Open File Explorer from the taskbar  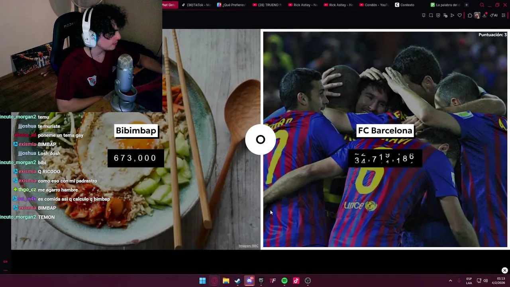pyautogui.click(x=226, y=281)
